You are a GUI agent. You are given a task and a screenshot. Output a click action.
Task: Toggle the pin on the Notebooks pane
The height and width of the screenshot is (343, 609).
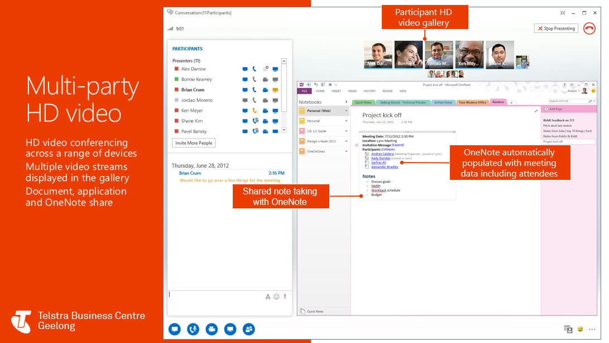tap(346, 102)
